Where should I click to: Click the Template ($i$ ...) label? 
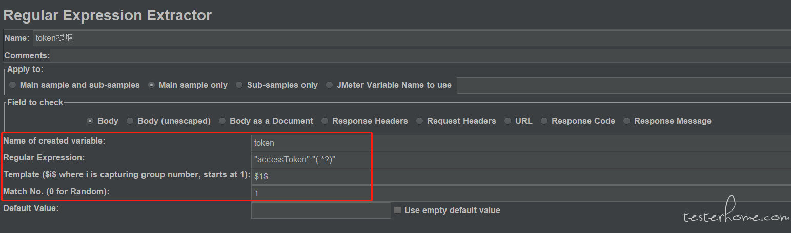(127, 175)
